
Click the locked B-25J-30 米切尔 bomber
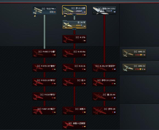pos(104,68)
